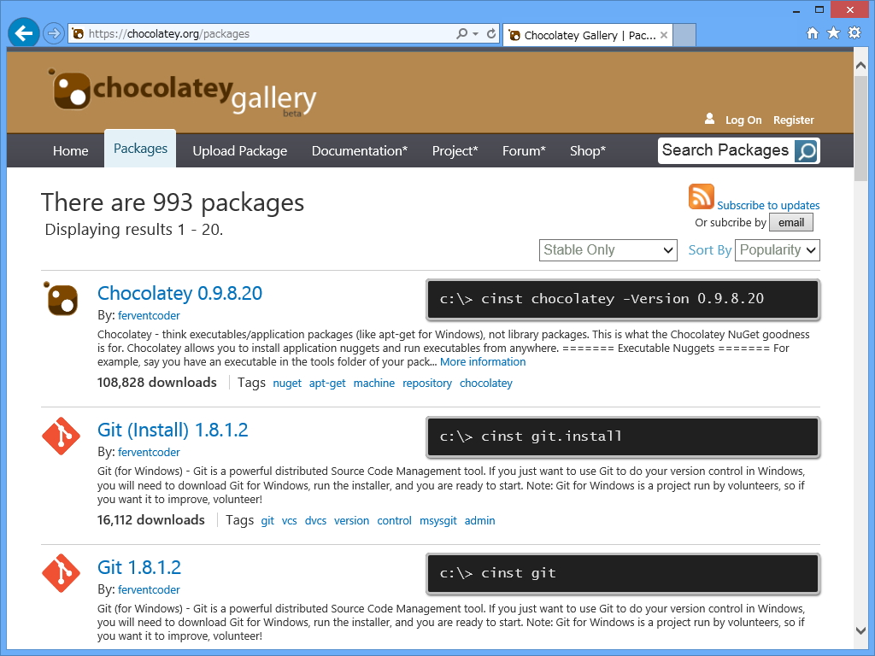Close the Chocolatey Gallery browser tab
Viewport: 875px width, 656px height.
663,35
